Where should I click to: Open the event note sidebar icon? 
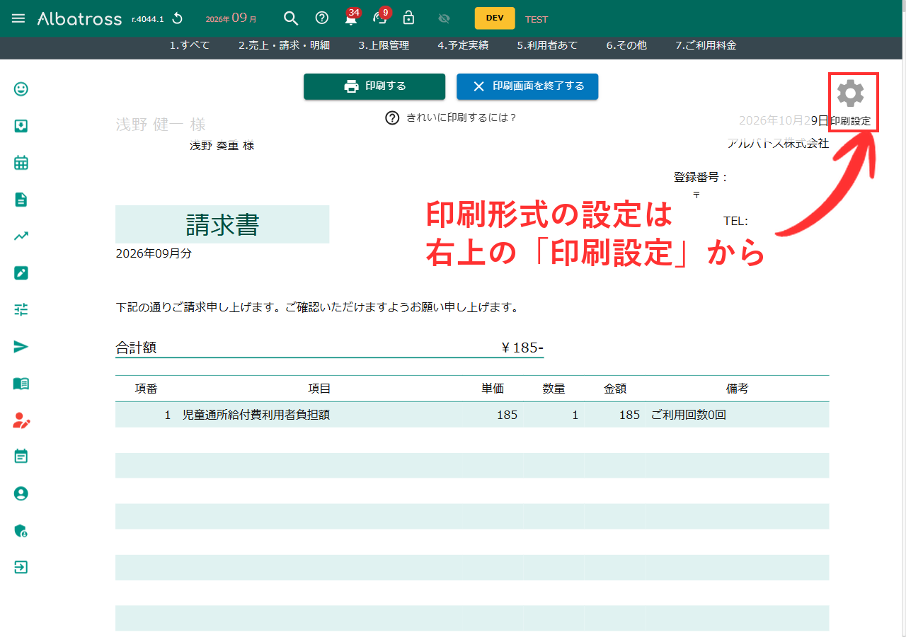(x=21, y=457)
